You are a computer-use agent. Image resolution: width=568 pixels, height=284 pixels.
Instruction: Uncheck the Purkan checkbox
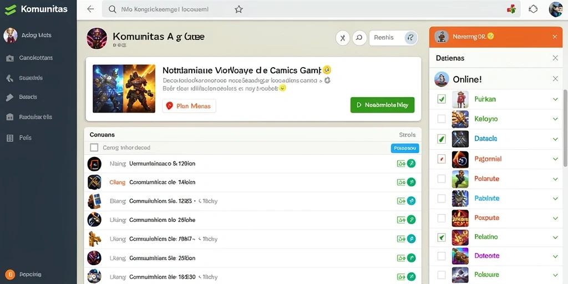tap(441, 99)
